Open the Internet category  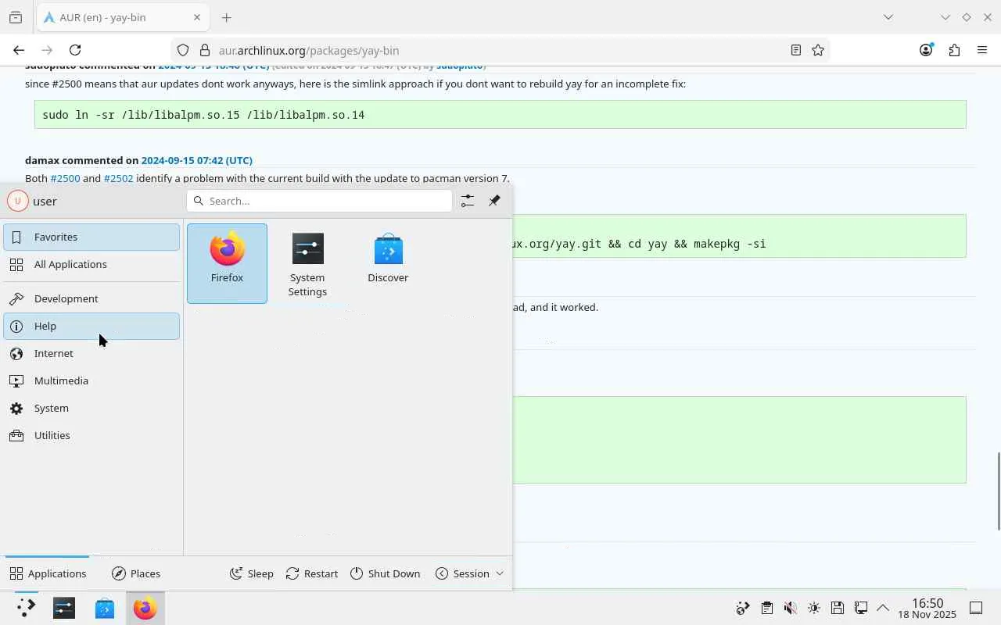click(x=91, y=353)
